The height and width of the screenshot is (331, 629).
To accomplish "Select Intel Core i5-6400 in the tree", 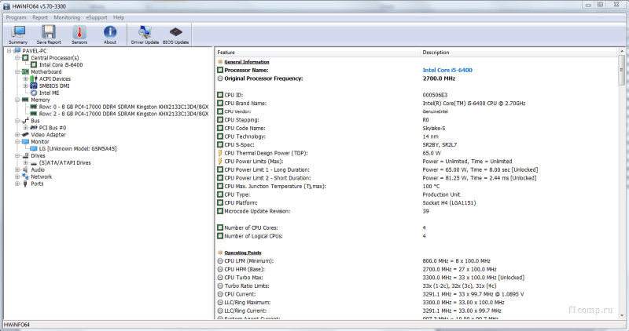I will click(61, 64).
